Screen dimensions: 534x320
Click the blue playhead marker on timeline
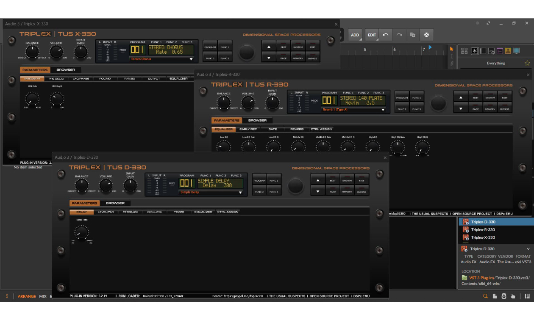[x=430, y=47]
